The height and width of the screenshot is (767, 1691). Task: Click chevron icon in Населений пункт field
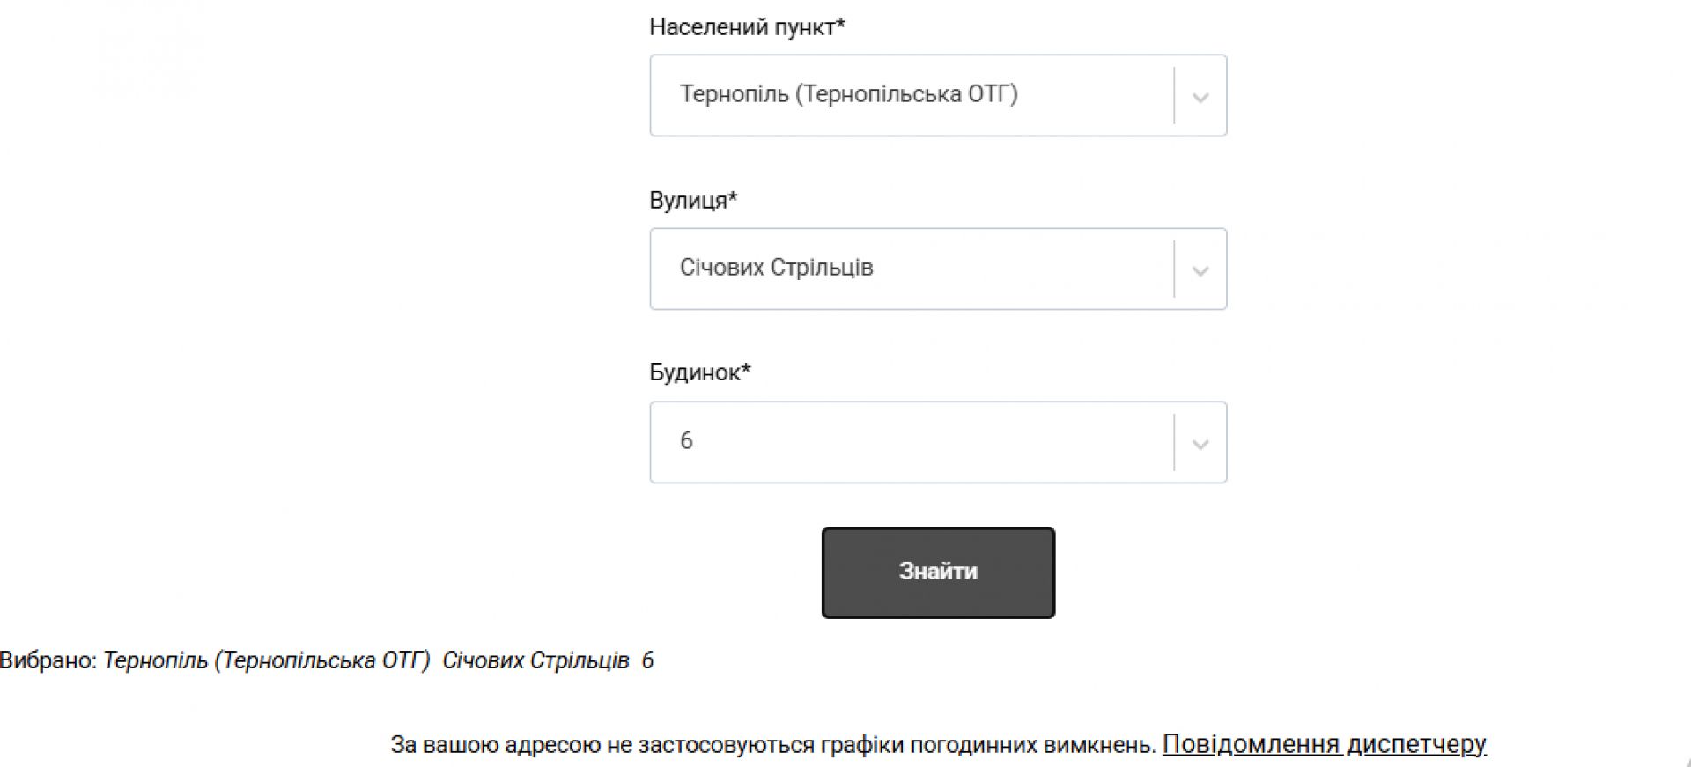(1200, 97)
